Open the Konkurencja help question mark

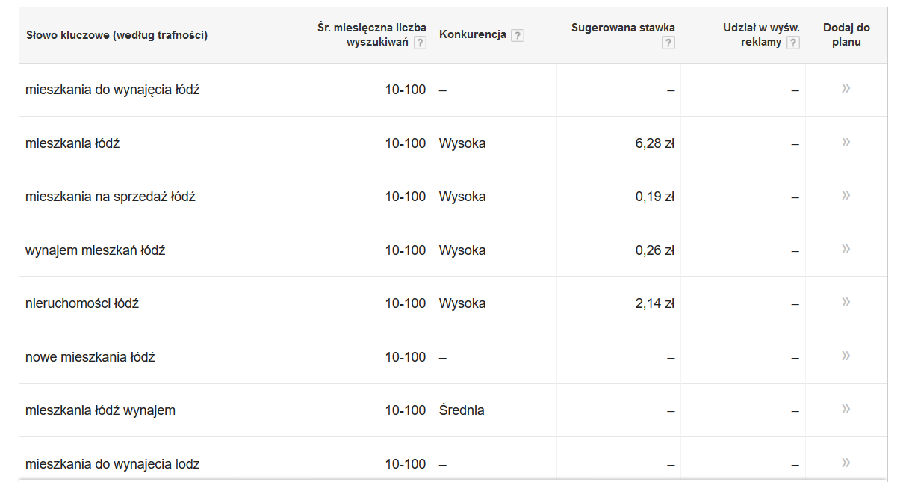(x=518, y=35)
